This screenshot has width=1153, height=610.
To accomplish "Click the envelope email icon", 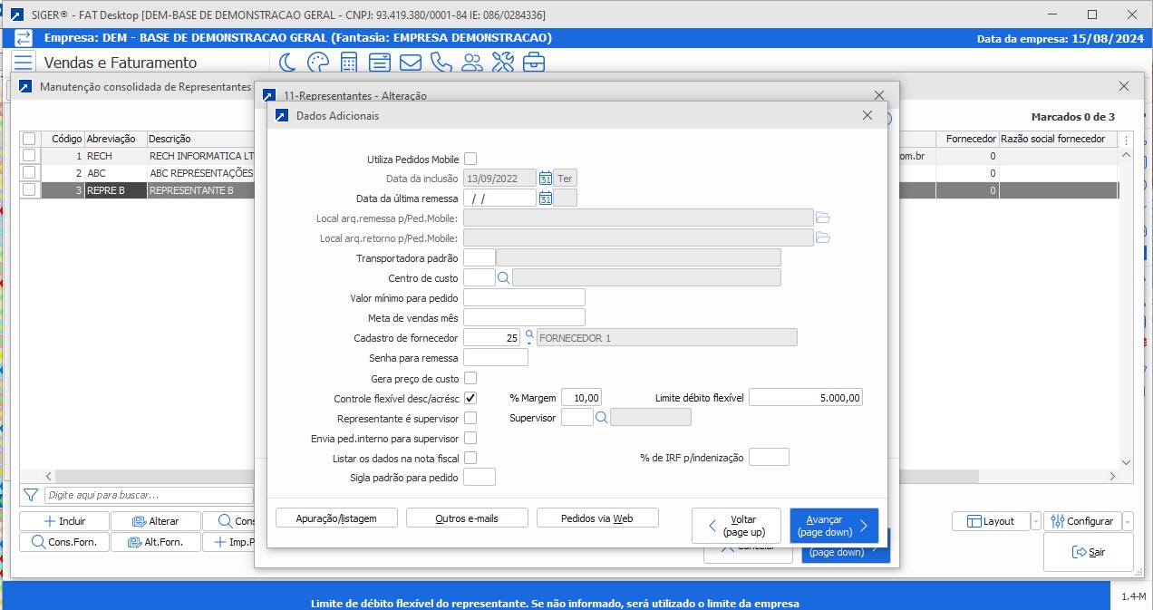I will click(411, 63).
